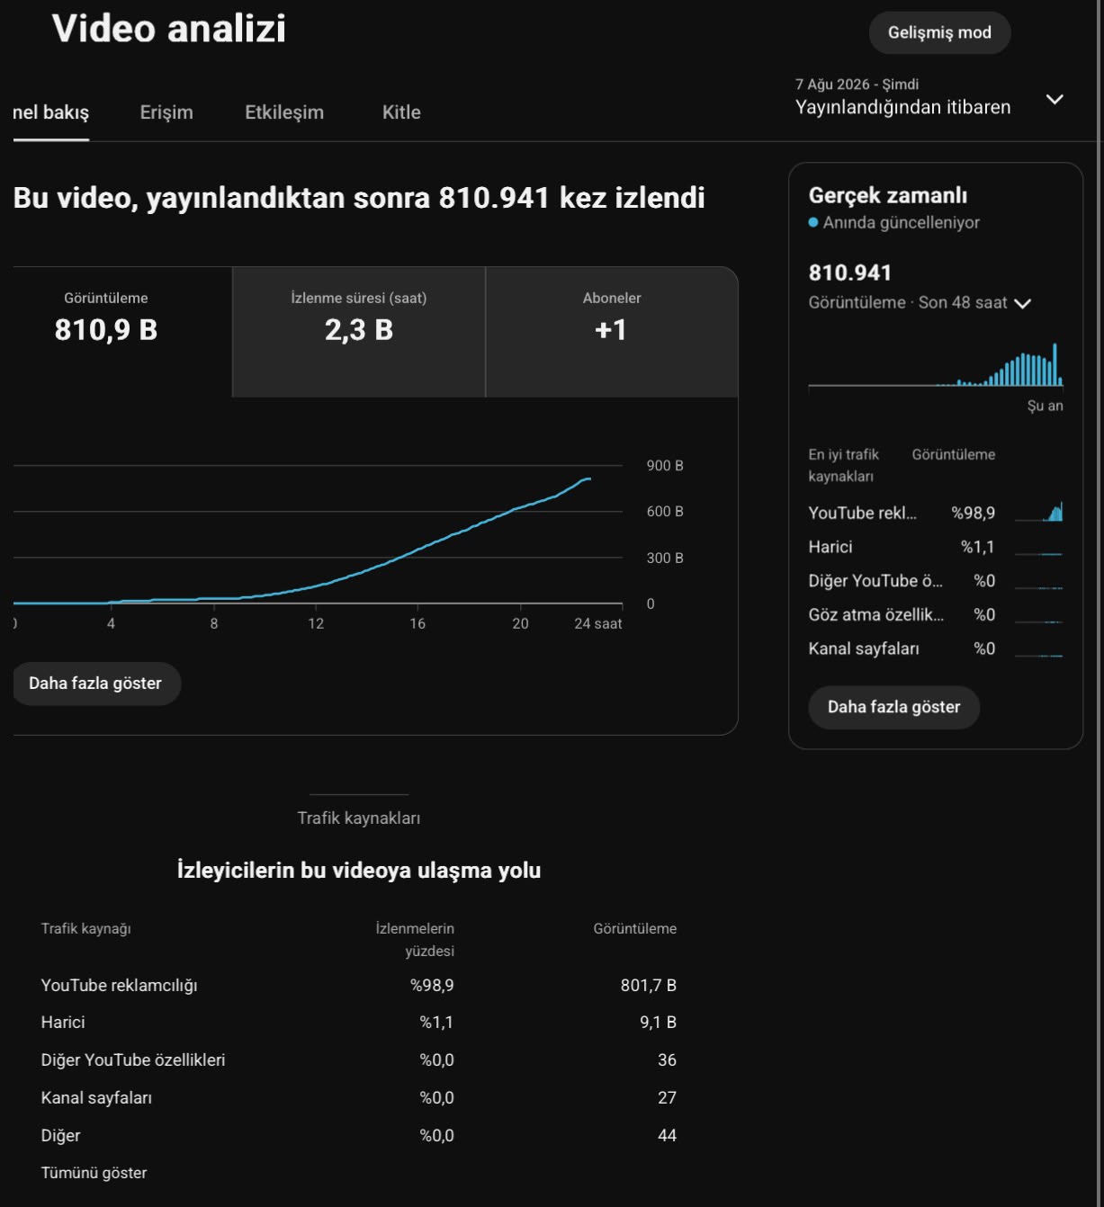Select the İzlenme süresi (saat) metric card
The width and height of the screenshot is (1104, 1207).
click(x=359, y=332)
